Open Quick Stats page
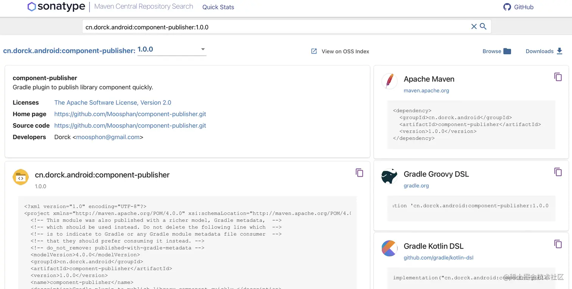The height and width of the screenshot is (289, 572). (218, 7)
